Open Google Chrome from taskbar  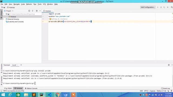point(58,95)
